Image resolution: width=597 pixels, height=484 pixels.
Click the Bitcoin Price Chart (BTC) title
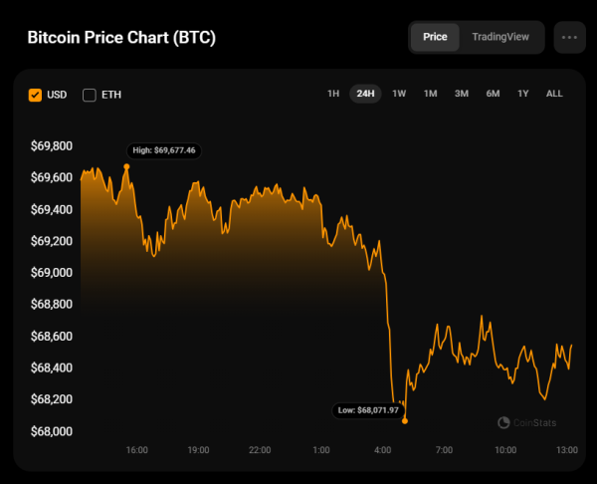click(121, 38)
